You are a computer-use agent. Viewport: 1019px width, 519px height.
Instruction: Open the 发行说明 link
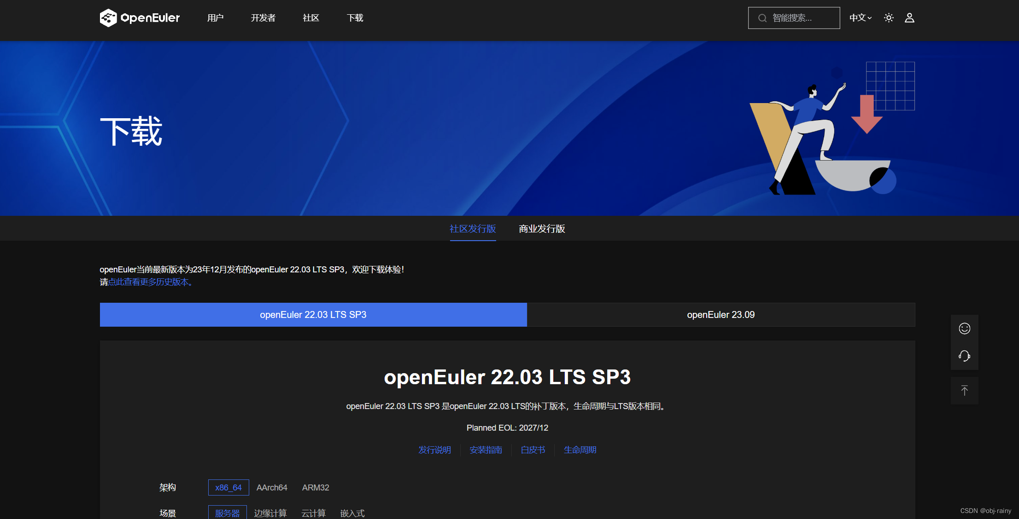434,450
